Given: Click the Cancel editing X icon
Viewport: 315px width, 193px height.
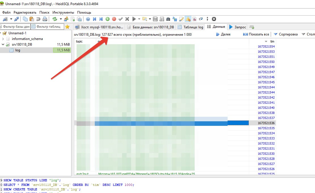Looking at the screenshot, I should [x=127, y=19].
